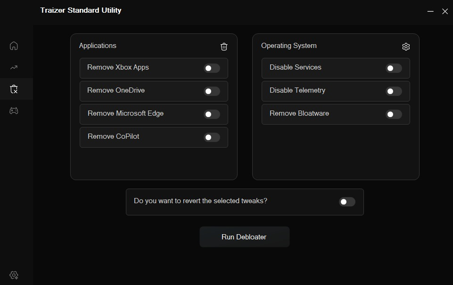Click the Disable Telemetry row label
Viewport: 453px width, 285px height.
tap(297, 90)
